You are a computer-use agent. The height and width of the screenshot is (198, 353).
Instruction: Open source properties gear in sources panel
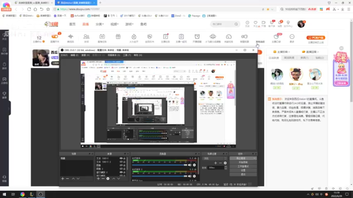[x=108, y=179]
